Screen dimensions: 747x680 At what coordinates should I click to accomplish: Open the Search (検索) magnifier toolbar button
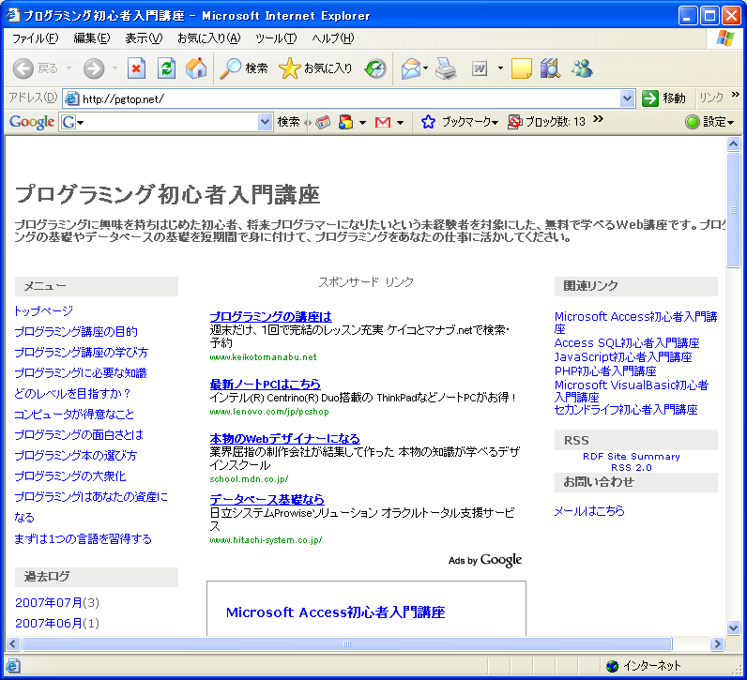pyautogui.click(x=243, y=68)
